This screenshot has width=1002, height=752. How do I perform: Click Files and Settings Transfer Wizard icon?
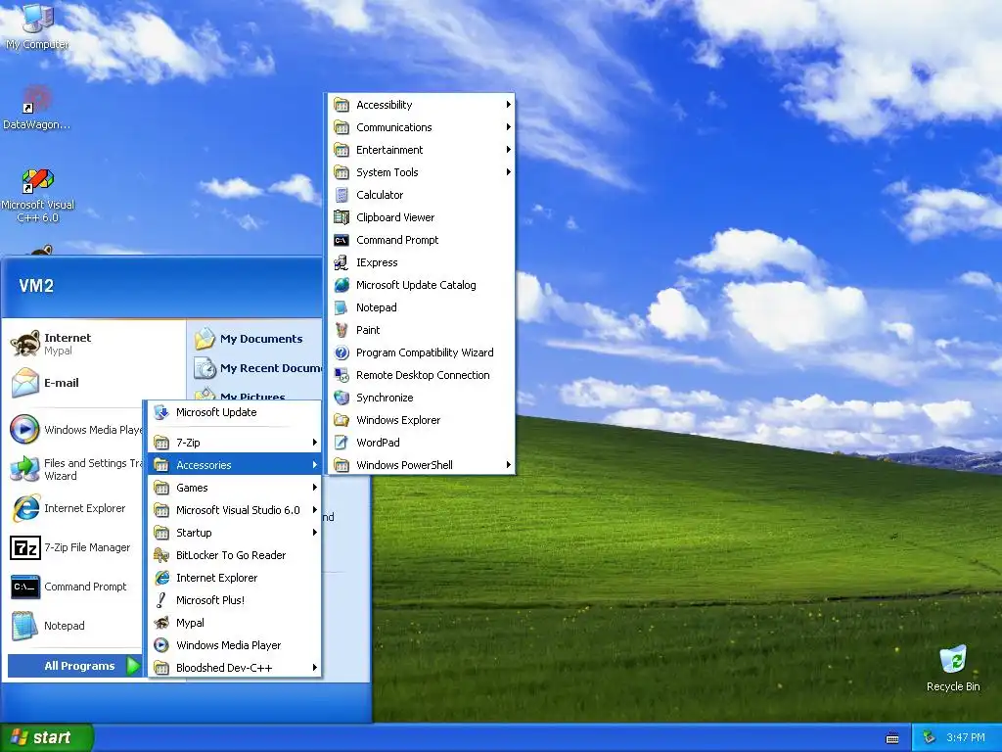point(25,469)
